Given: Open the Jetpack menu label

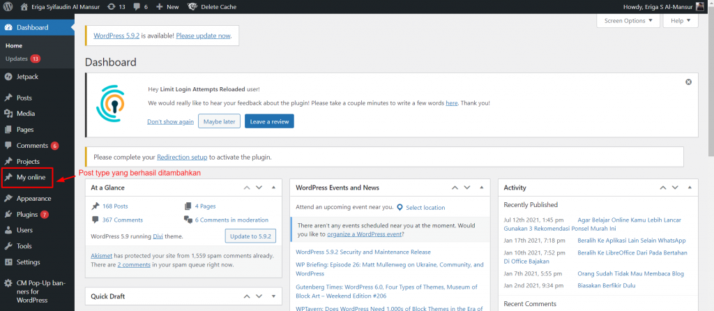Looking at the screenshot, I should point(27,77).
